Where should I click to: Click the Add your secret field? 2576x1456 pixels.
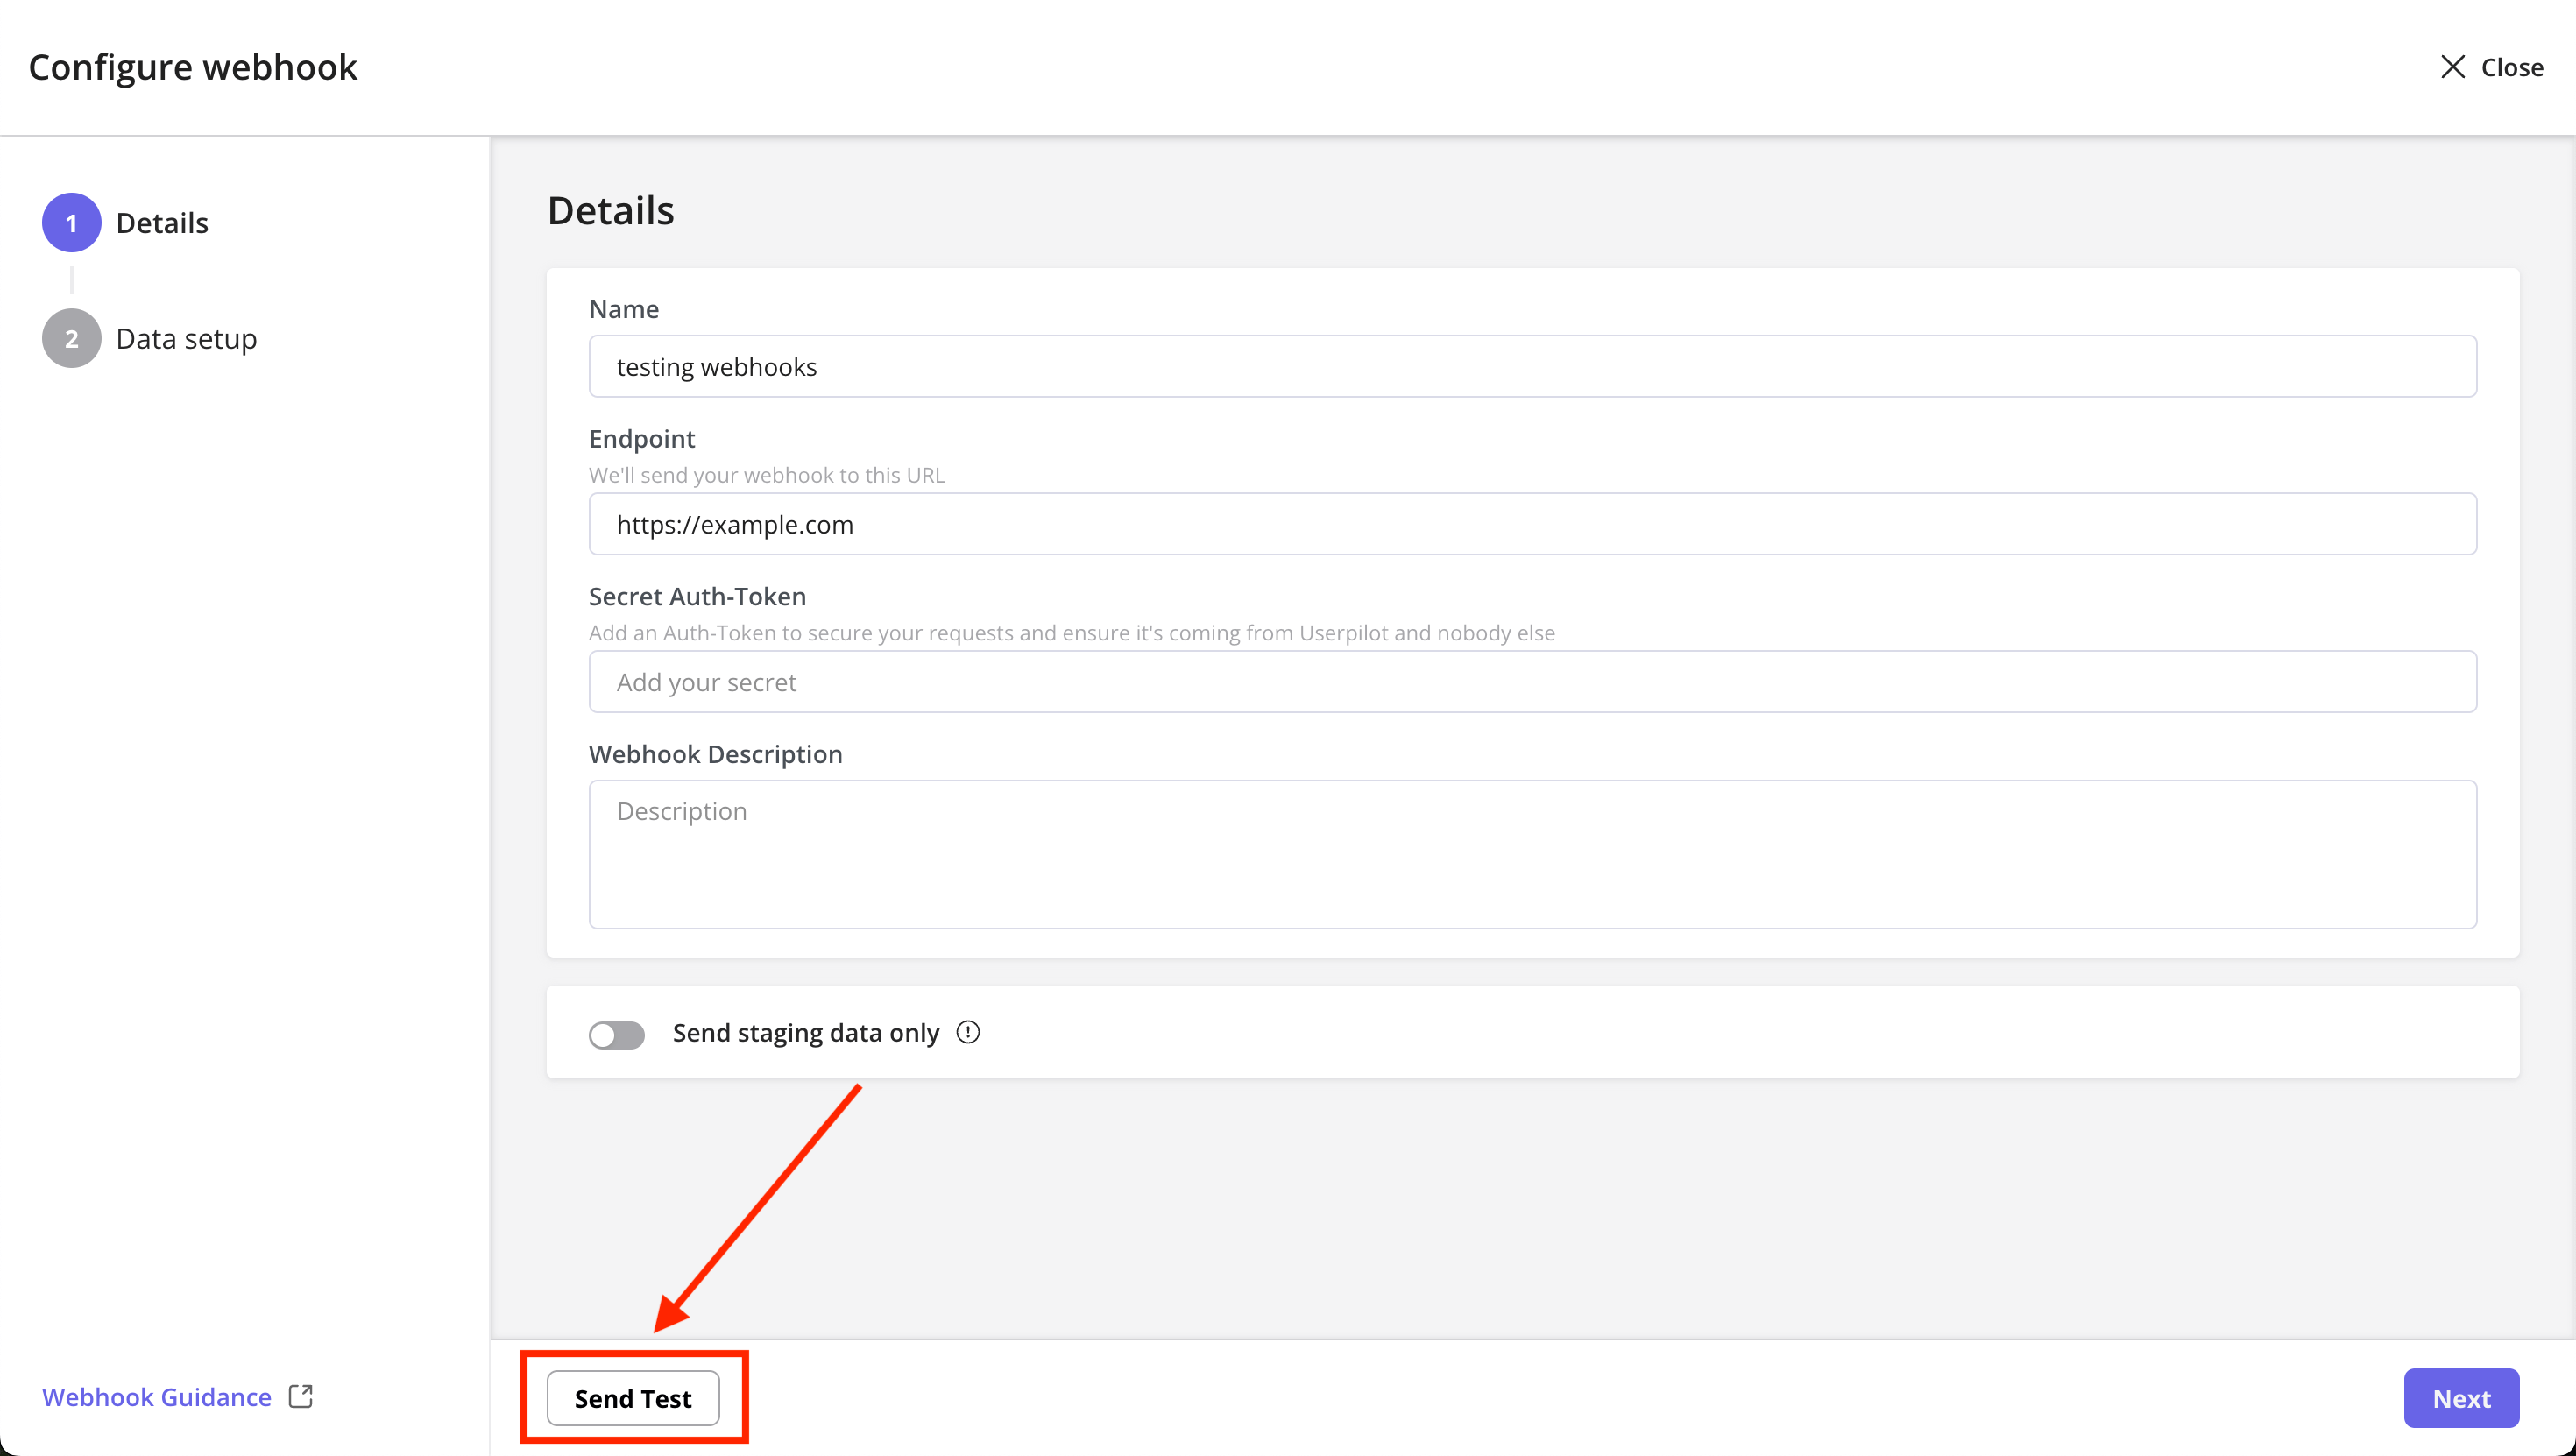[1532, 682]
